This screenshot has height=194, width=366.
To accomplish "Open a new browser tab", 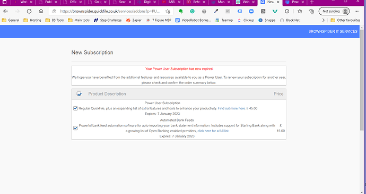I will (312, 2).
